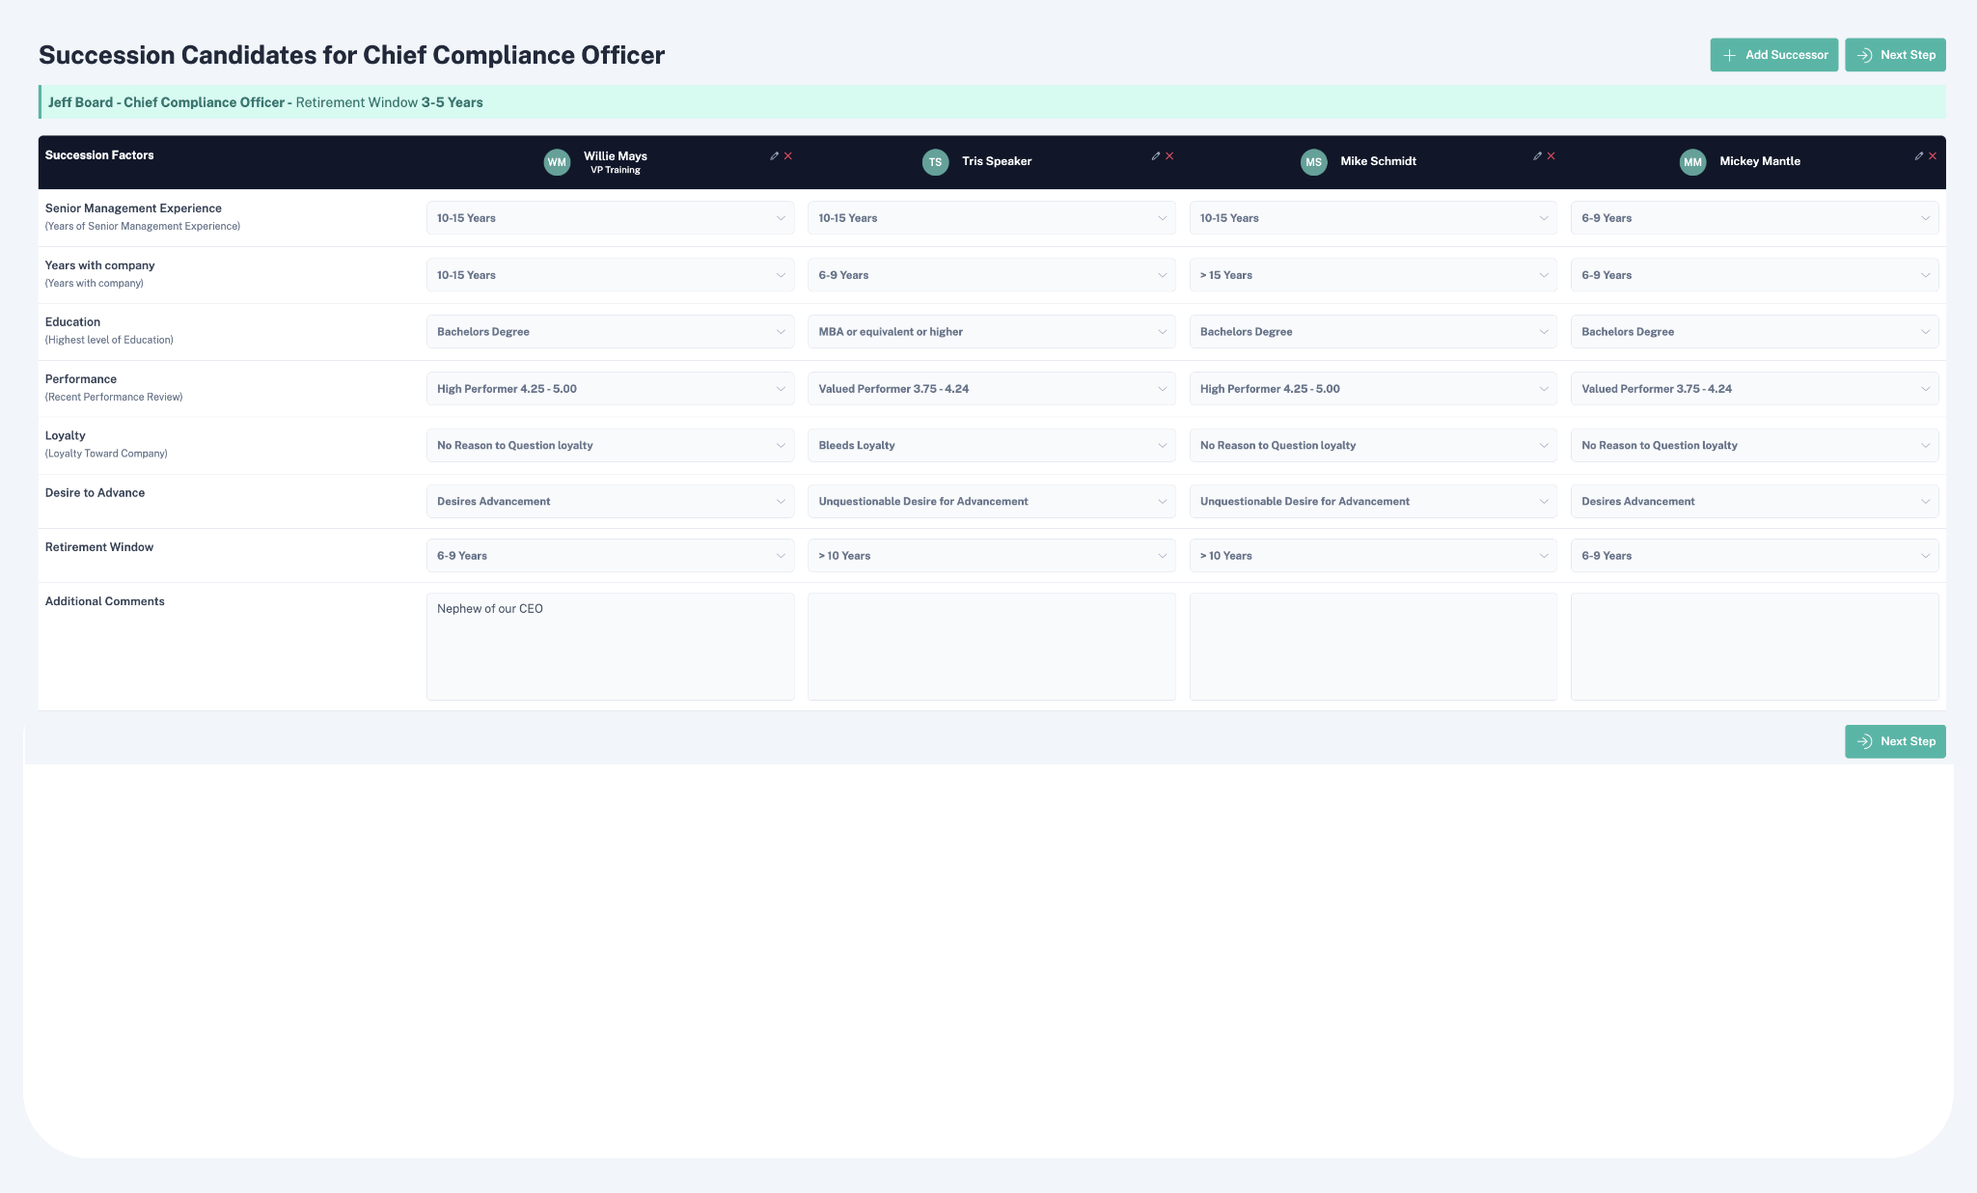Expand Mike Schmidt's Desire to Advance dropdown
This screenshot has width=1977, height=1193.
point(1372,502)
